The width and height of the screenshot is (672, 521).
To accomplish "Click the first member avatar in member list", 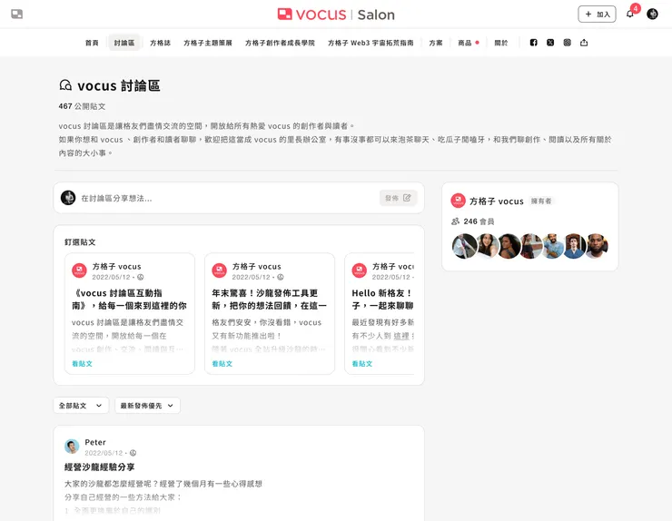I will point(465,246).
